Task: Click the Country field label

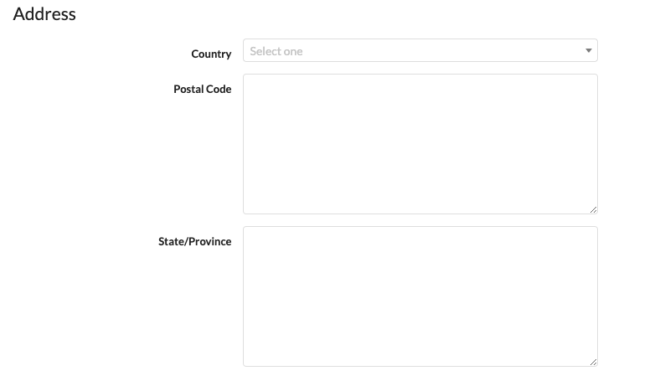Action: (x=211, y=54)
